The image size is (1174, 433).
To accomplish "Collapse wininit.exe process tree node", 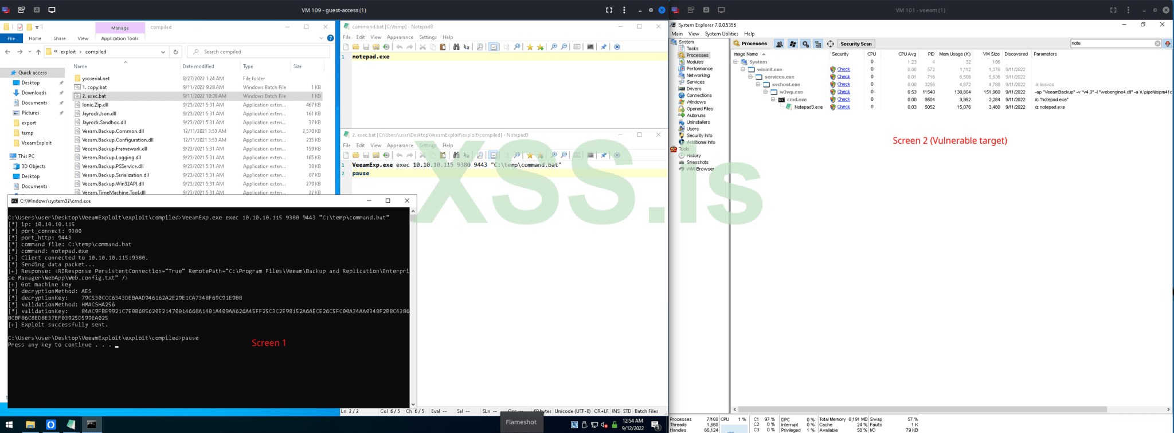I will pos(743,69).
